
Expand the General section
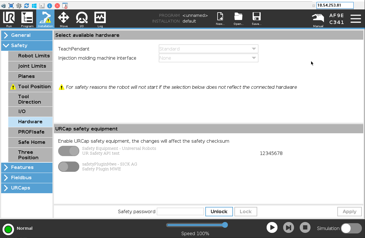(27, 35)
